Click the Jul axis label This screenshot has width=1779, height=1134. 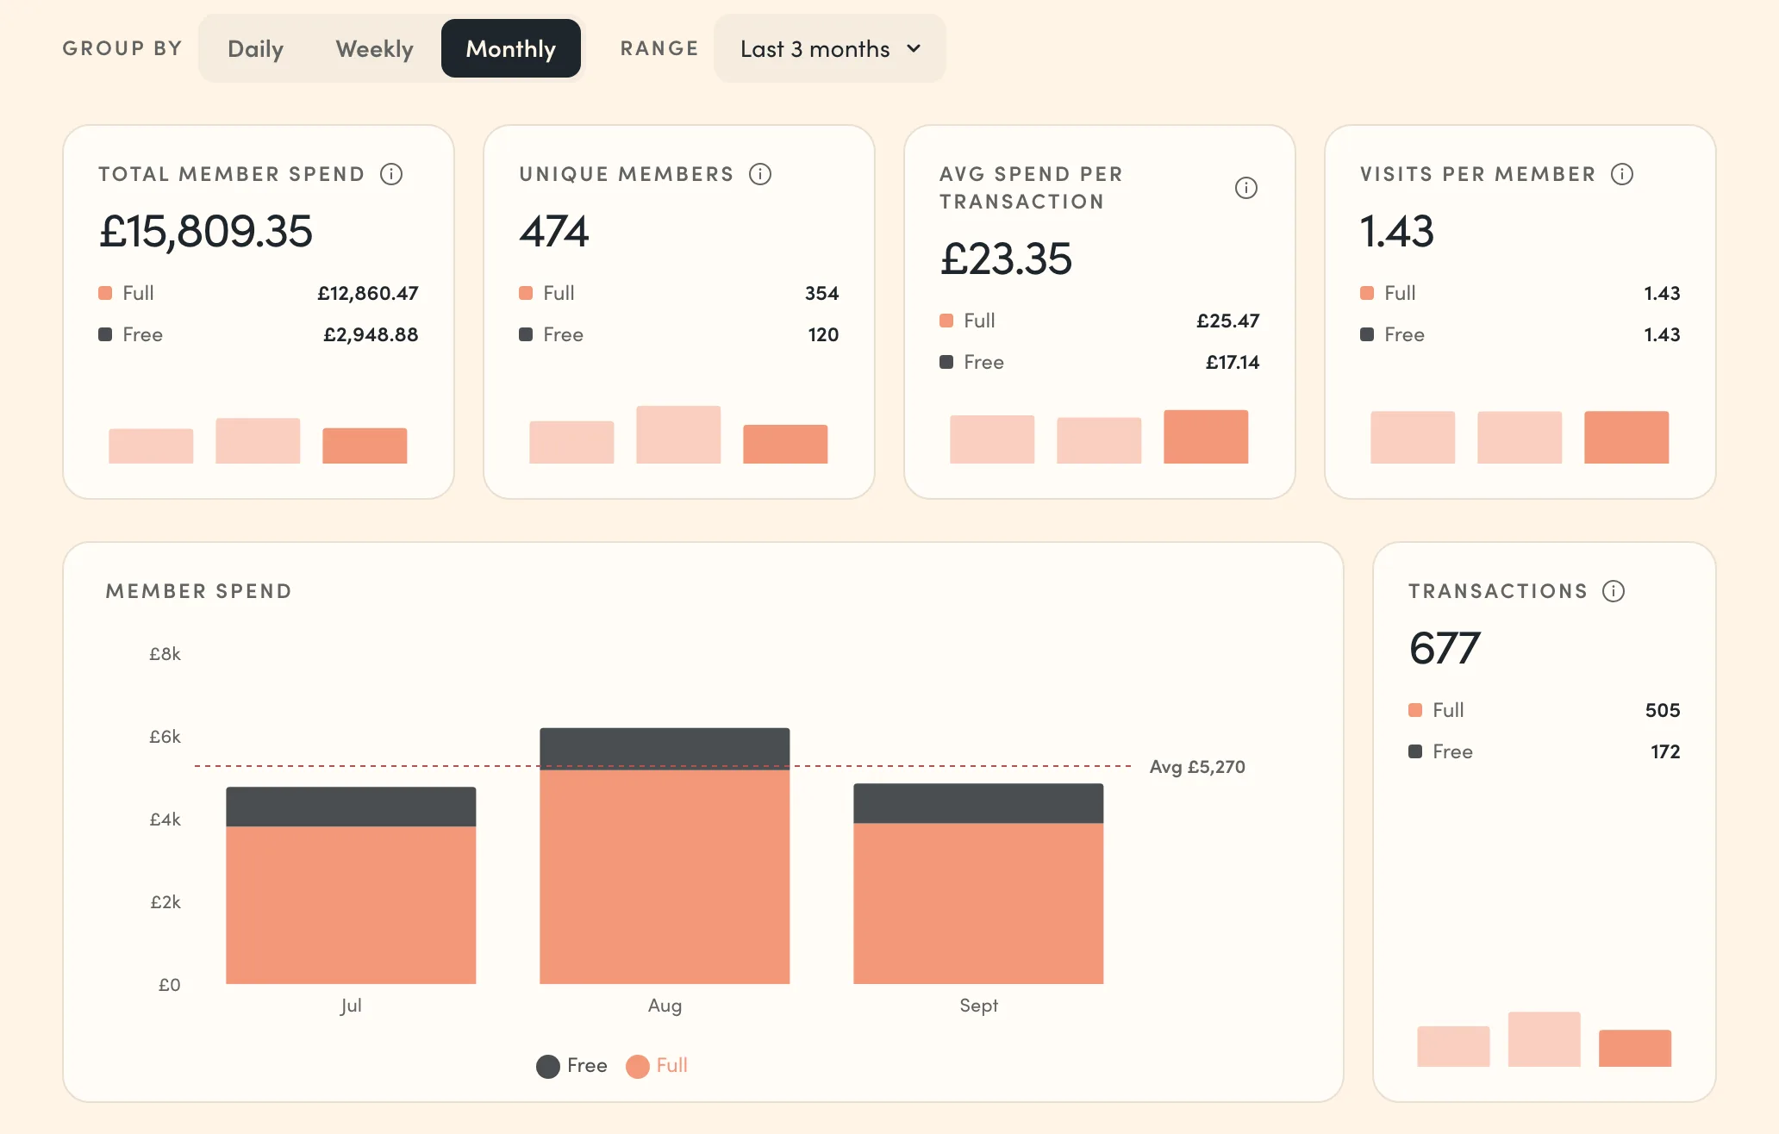coord(351,1006)
